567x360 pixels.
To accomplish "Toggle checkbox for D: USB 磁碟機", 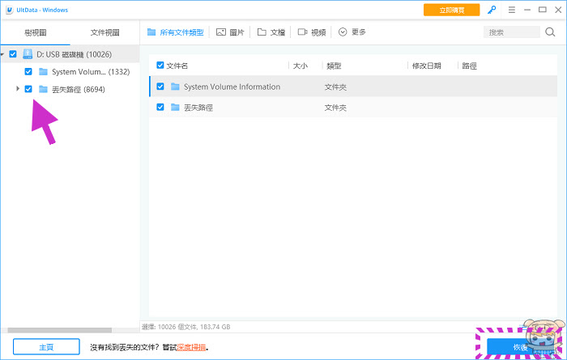I will click(13, 54).
